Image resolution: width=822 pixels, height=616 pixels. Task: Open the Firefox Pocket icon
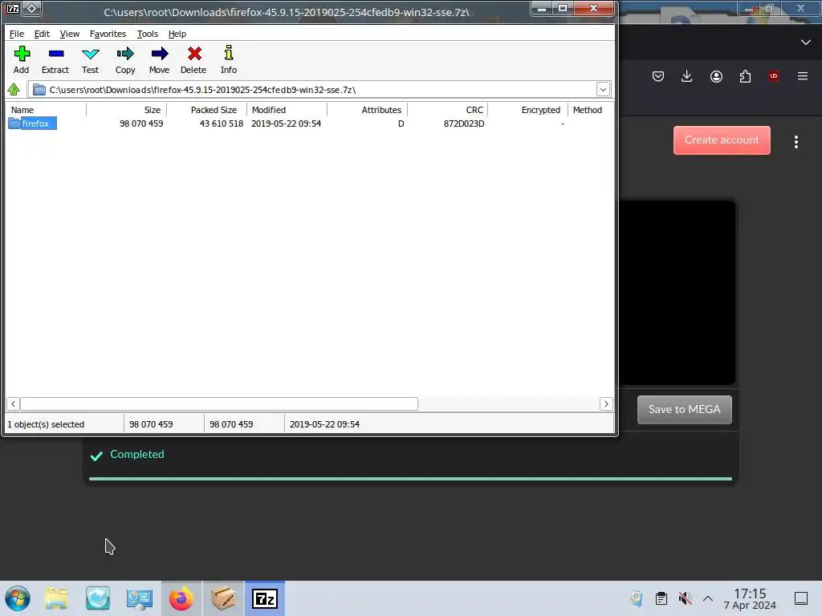click(x=658, y=76)
